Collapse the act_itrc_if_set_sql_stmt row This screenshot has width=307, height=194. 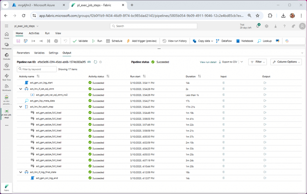[x=20, y=88]
